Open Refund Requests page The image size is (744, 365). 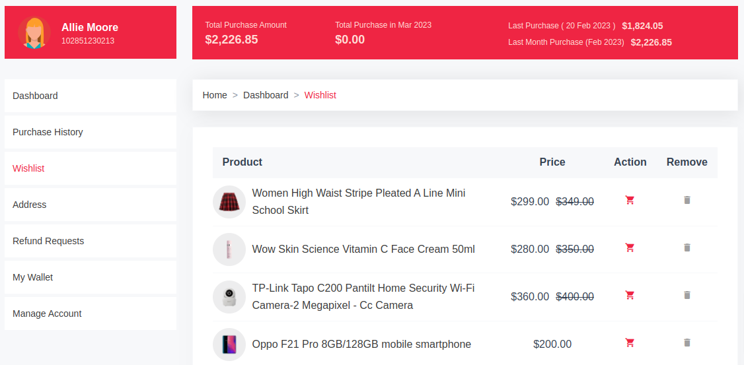click(x=48, y=241)
